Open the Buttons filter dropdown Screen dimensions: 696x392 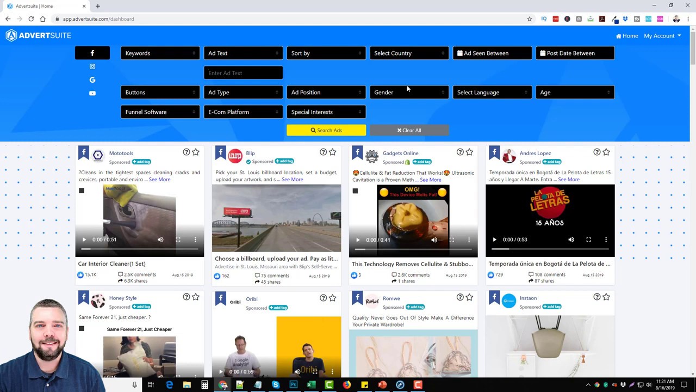pyautogui.click(x=160, y=92)
